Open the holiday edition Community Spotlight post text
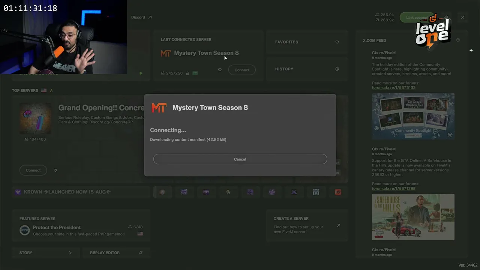480x270 pixels. tap(411, 69)
